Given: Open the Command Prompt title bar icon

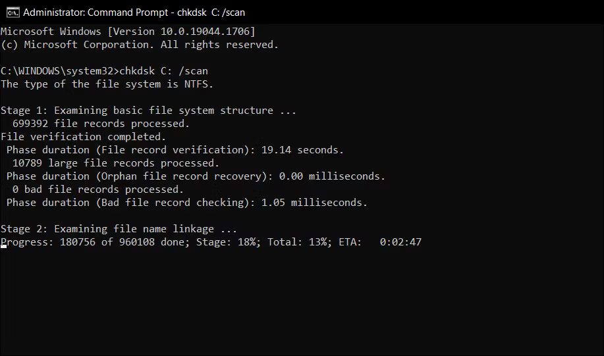Looking at the screenshot, I should [x=13, y=13].
